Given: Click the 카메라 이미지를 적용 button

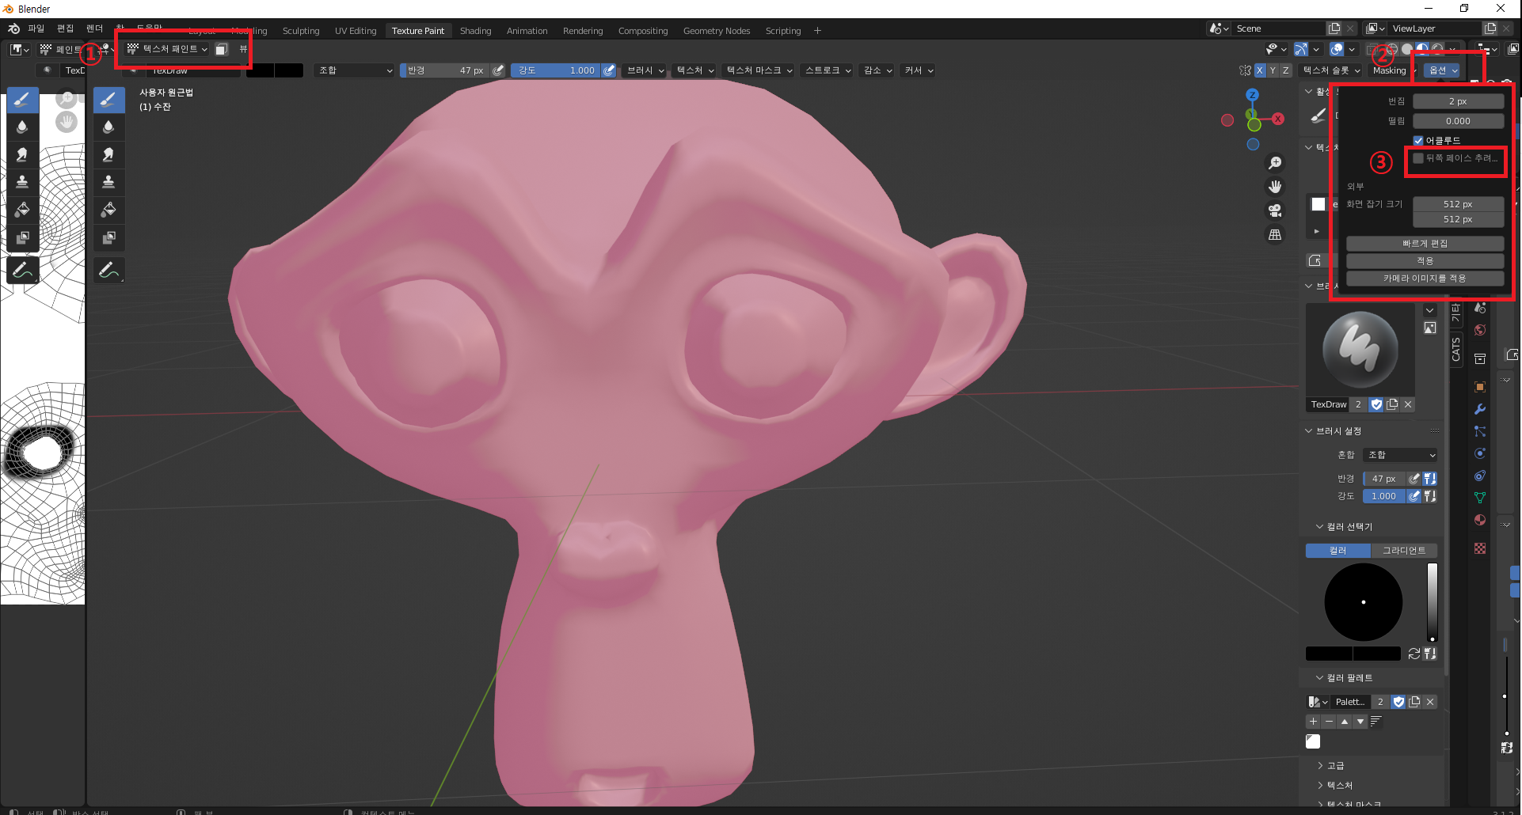Looking at the screenshot, I should [1425, 279].
